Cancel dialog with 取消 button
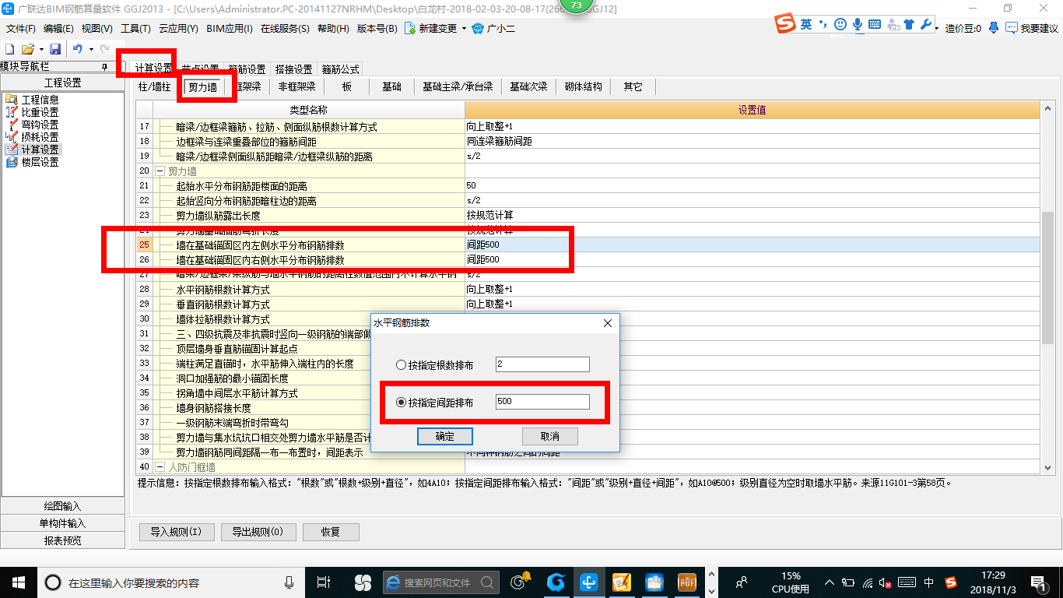The width and height of the screenshot is (1063, 598). [x=550, y=436]
